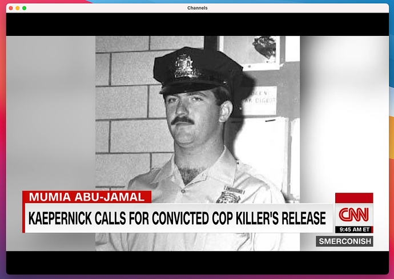Screen dimensions: 394x279
Task: Click the brick wall left of officer
Action: (x=123, y=114)
